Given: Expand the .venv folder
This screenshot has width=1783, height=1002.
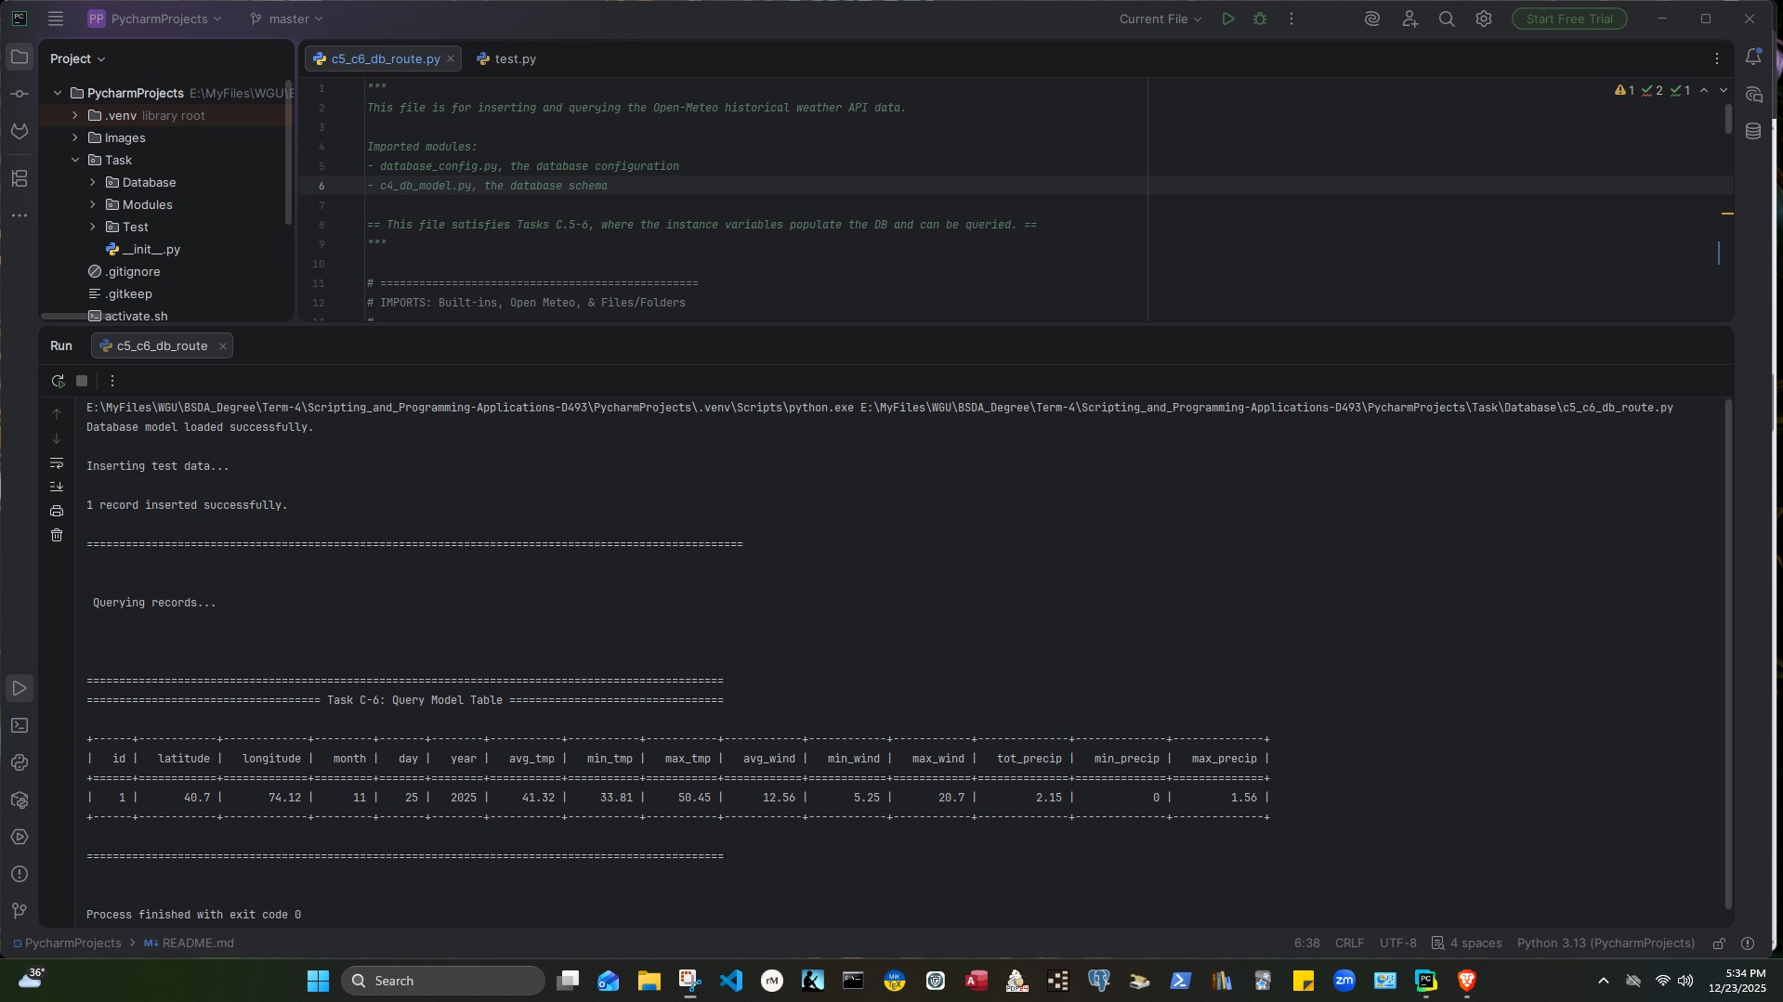Looking at the screenshot, I should (75, 115).
